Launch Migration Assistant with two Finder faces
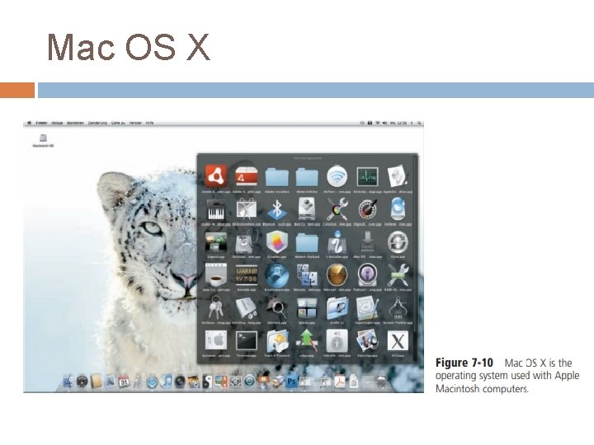 tap(307, 275)
